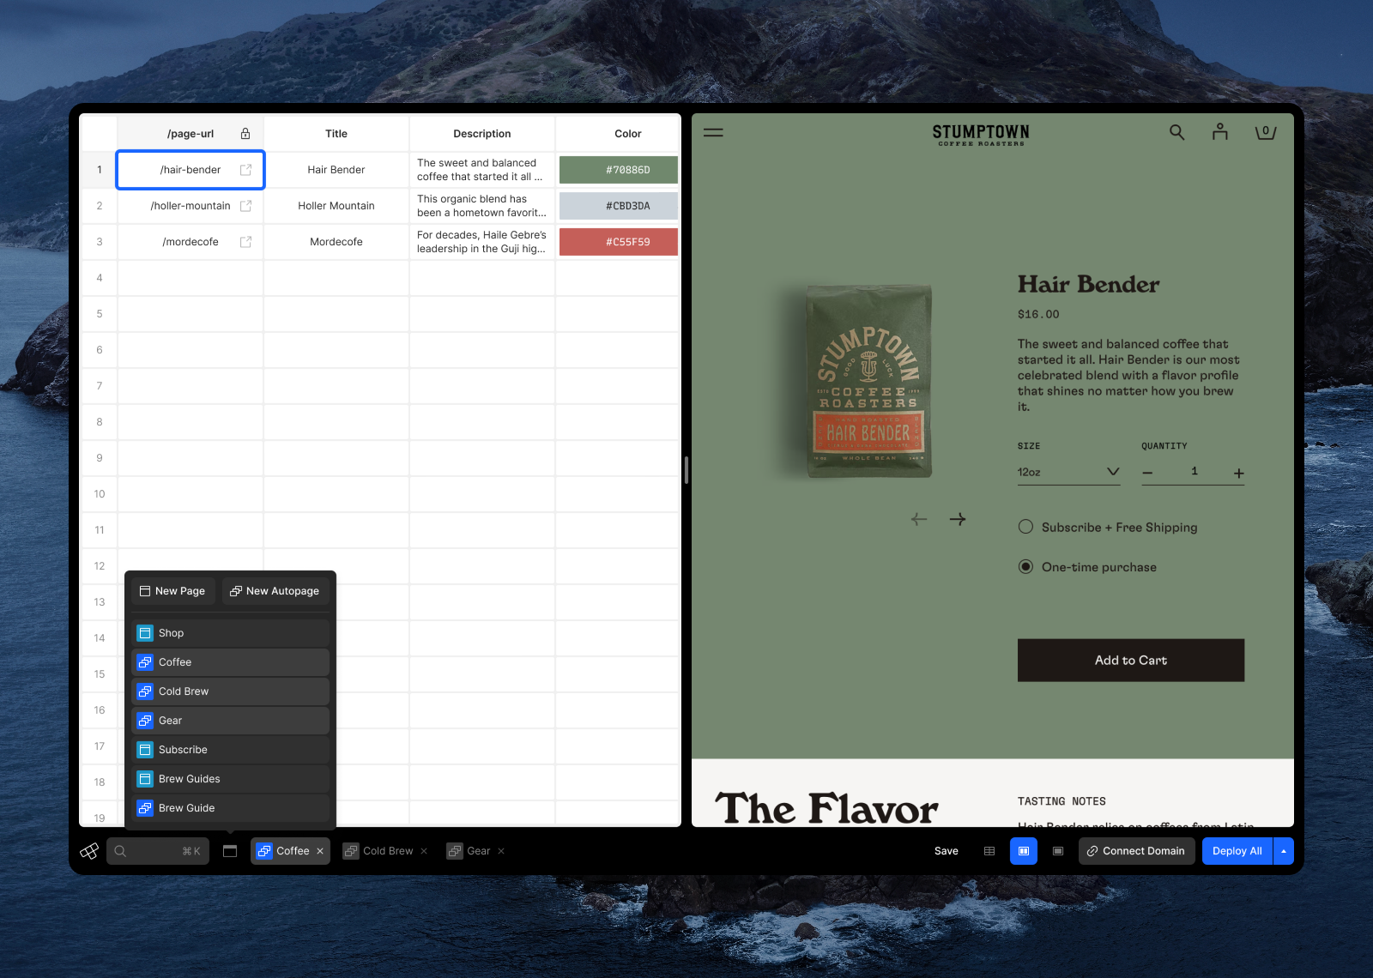Open the holler-mountain page link icon
The width and height of the screenshot is (1373, 978).
(245, 206)
